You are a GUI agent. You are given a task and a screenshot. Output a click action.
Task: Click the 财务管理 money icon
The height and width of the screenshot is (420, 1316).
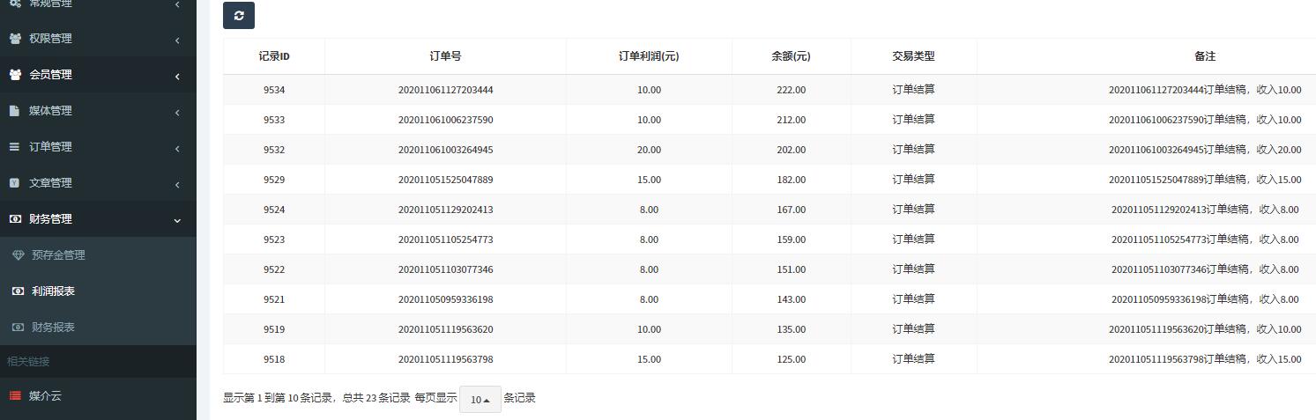click(x=15, y=219)
